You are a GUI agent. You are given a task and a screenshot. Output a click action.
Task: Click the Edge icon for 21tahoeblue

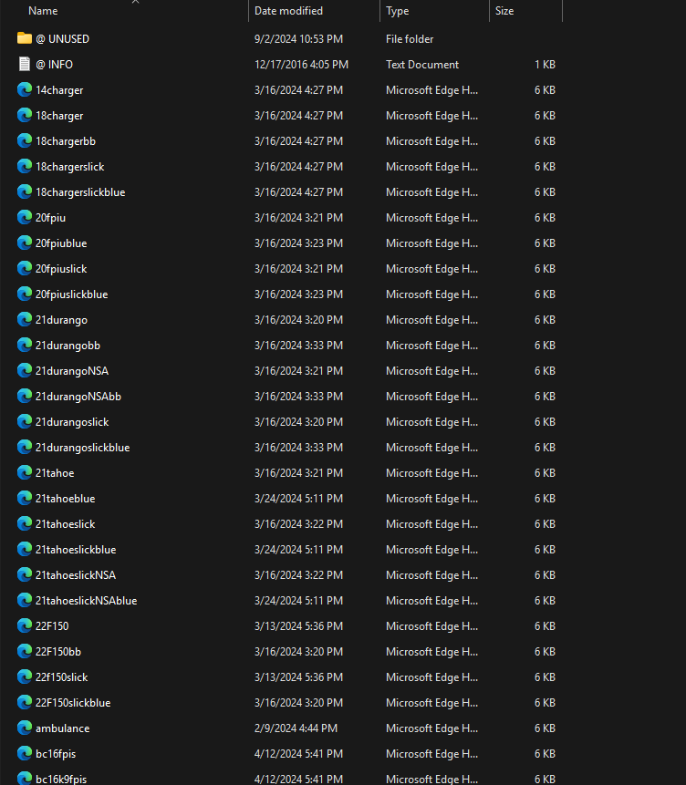pos(24,498)
